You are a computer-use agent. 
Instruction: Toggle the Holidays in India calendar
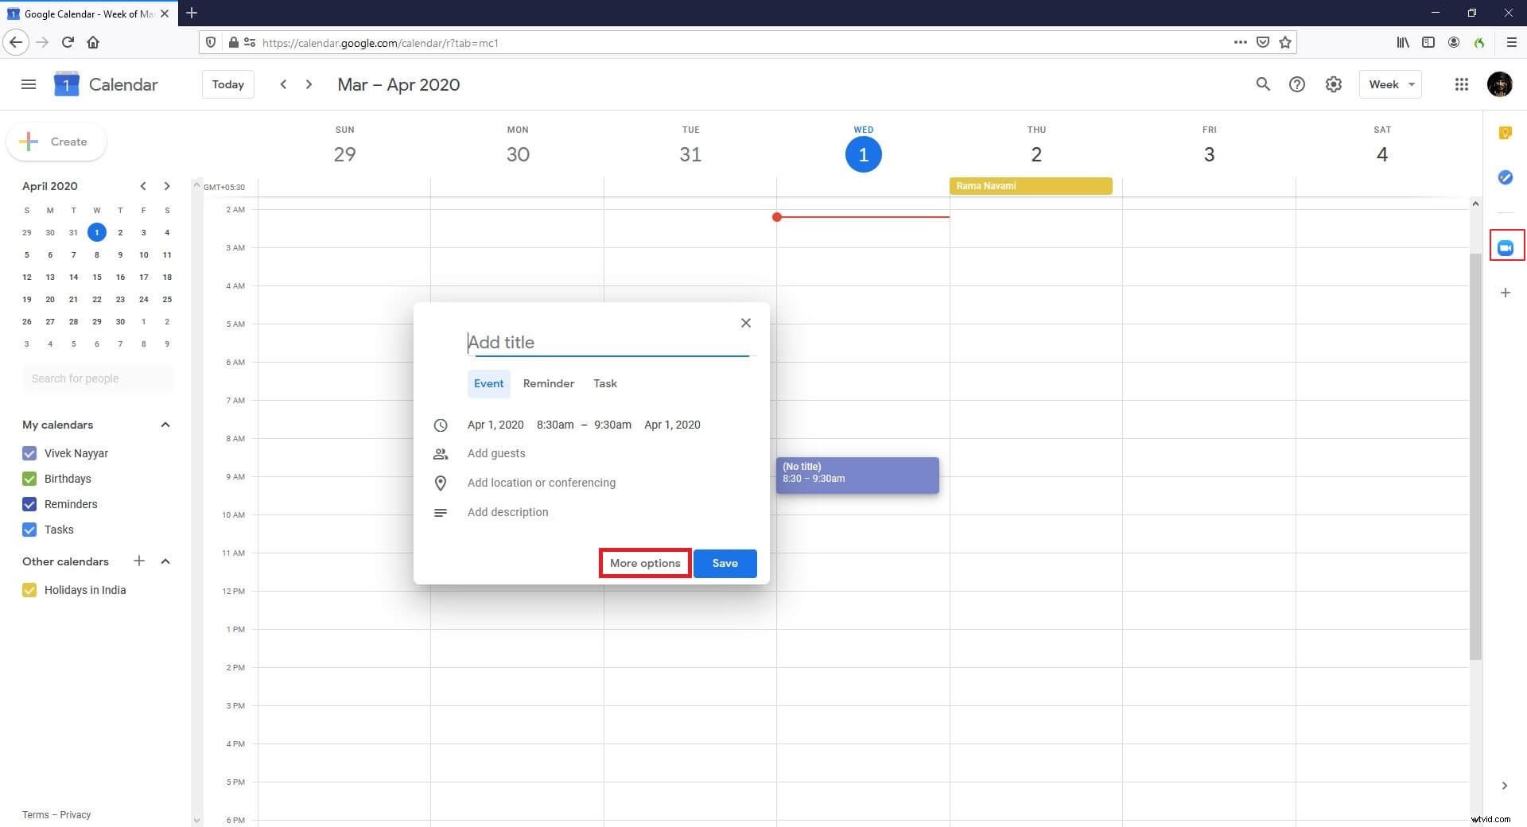point(29,590)
